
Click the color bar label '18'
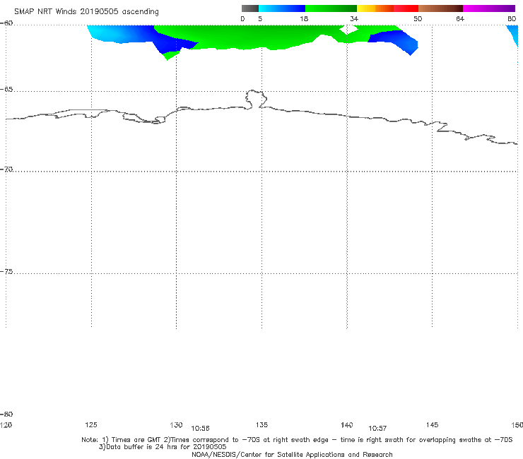click(x=304, y=18)
